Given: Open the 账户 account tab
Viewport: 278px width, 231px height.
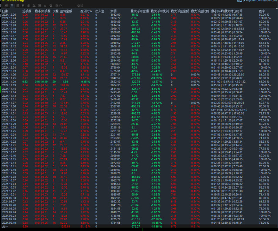Looking at the screenshot, I should coord(59,6).
